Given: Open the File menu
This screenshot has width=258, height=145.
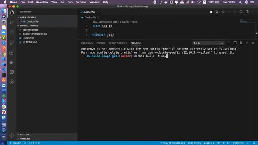Looking at the screenshot, I should click(x=23, y=2).
